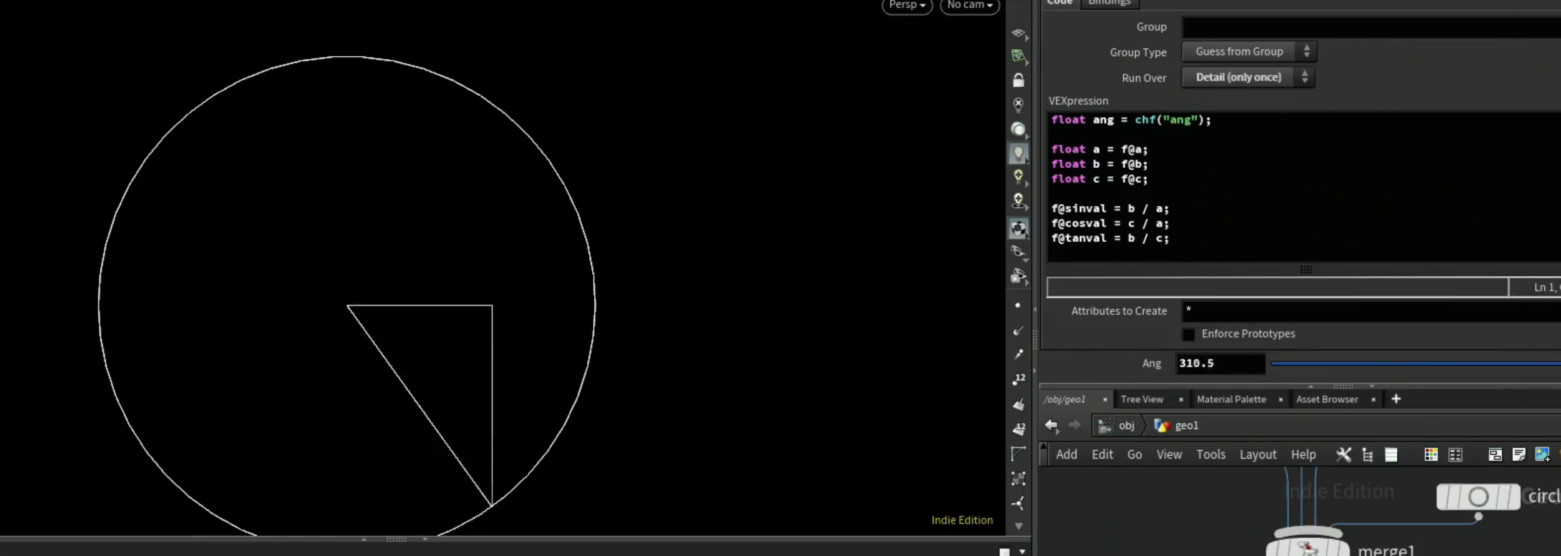The image size is (1561, 556).
Task: Toggle the headlight lighting option
Action: tap(1018, 153)
